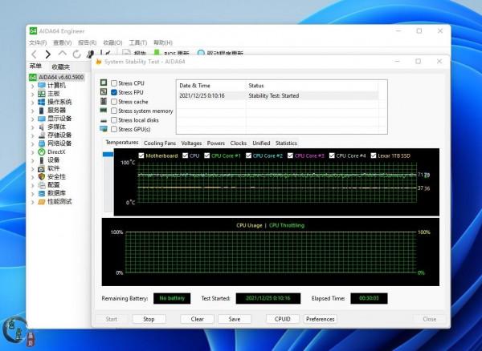Enable the Stress CPU checkbox
482x351 pixels.
coord(115,83)
